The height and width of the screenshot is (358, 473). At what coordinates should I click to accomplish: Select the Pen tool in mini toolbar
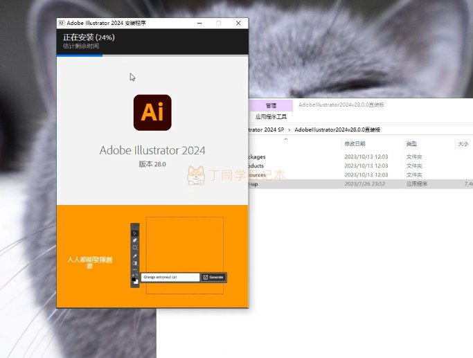point(135,240)
